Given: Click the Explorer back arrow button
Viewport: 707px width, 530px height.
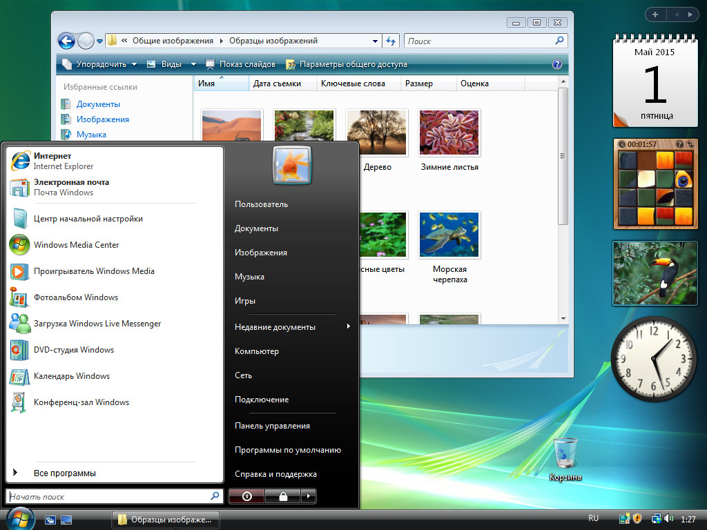Looking at the screenshot, I should coord(66,41).
